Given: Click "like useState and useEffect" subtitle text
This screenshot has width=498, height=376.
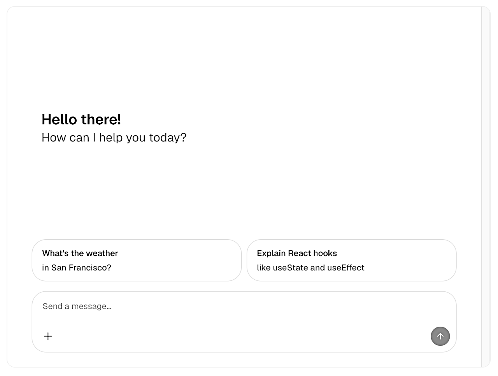Looking at the screenshot, I should pos(310,268).
